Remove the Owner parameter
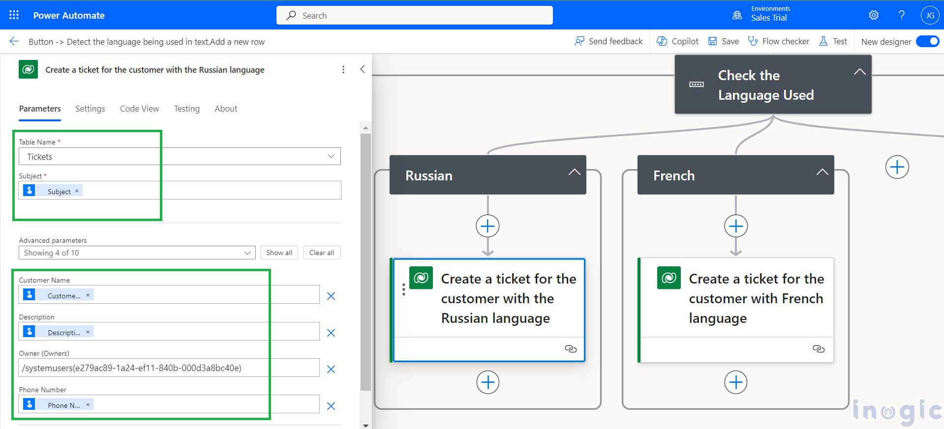The height and width of the screenshot is (429, 944). click(331, 369)
